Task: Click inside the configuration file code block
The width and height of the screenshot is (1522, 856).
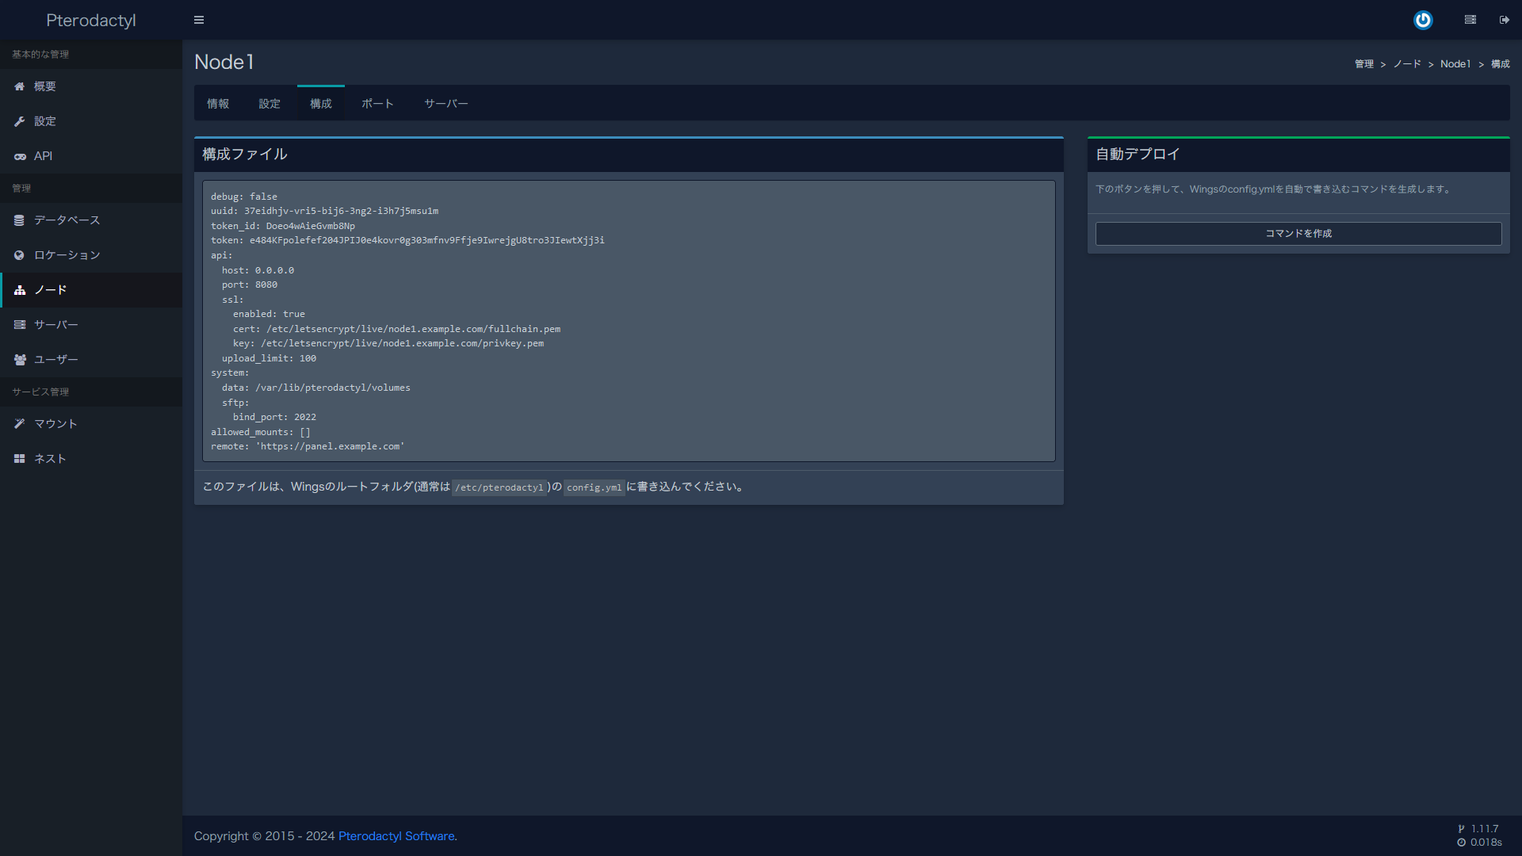Action: pyautogui.click(x=628, y=321)
